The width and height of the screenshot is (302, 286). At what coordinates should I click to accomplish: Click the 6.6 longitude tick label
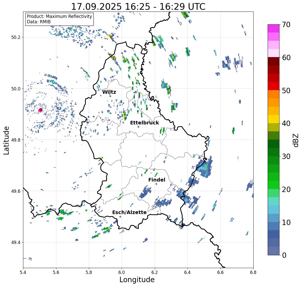(221, 272)
